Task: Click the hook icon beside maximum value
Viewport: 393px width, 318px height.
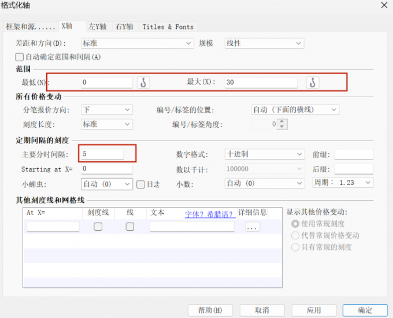Action: tap(312, 83)
